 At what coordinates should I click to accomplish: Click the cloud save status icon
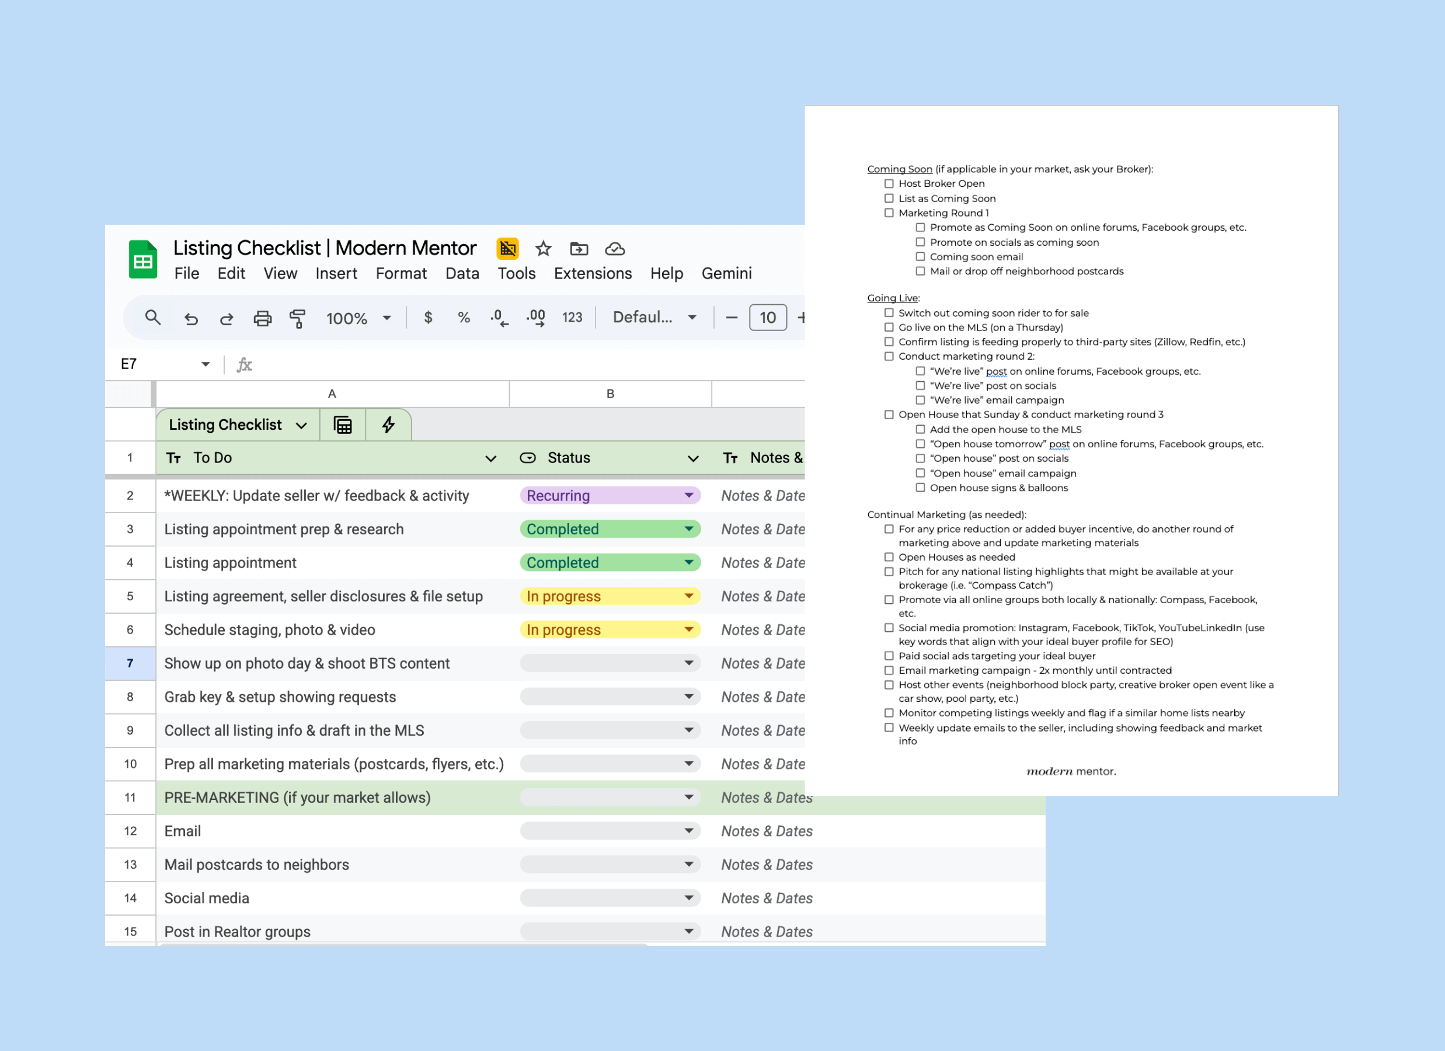pyautogui.click(x=615, y=249)
